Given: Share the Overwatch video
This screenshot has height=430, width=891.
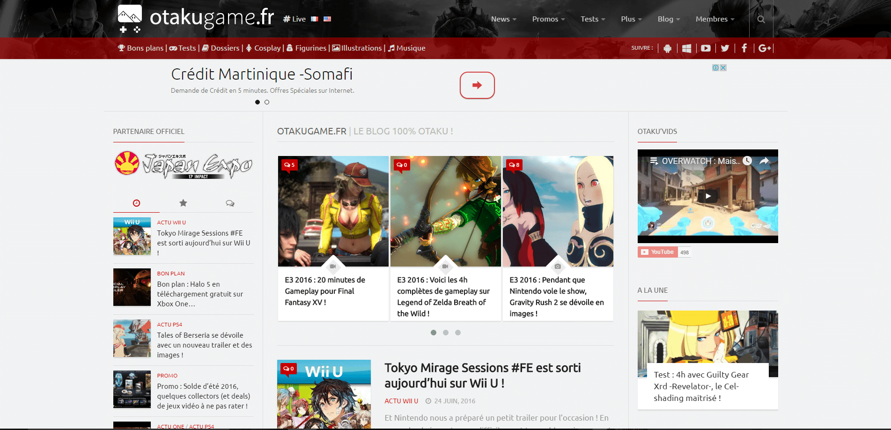Looking at the screenshot, I should 764,161.
